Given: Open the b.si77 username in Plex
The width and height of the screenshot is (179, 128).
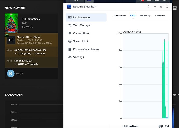Looking at the screenshot, I should tap(20, 74).
